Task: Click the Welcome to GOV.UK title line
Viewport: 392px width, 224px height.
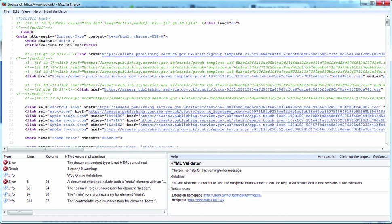Action: [61, 45]
